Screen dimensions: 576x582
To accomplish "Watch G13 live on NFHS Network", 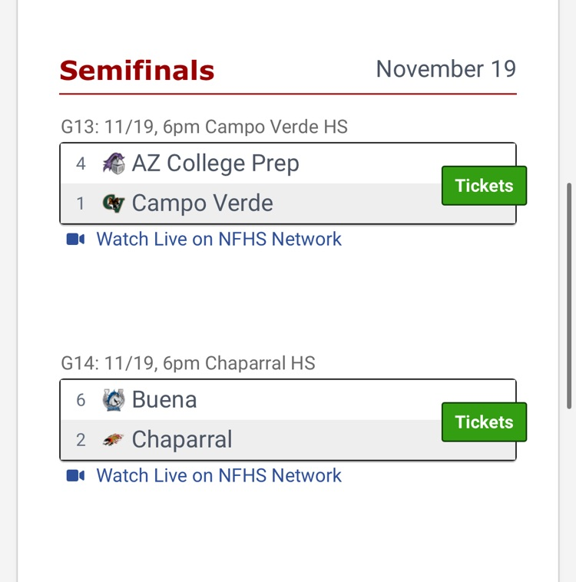I will click(218, 240).
